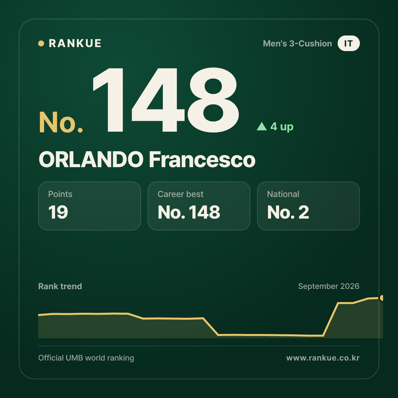Open the National ranking card
Screen dimensions: 398x398
(x=308, y=206)
